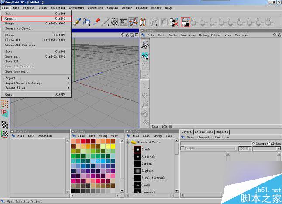Select the Airbrush preset
Image resolution: width=282 pixels, height=204 pixels.
148,156
